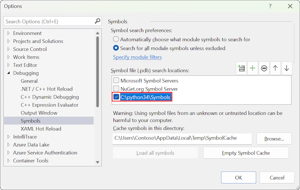Open the help question mark icon
Screen dimensions: 300x190
coord(271,6)
